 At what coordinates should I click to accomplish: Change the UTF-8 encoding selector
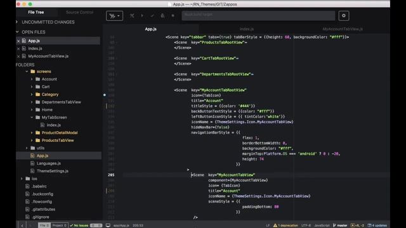(x=306, y=225)
